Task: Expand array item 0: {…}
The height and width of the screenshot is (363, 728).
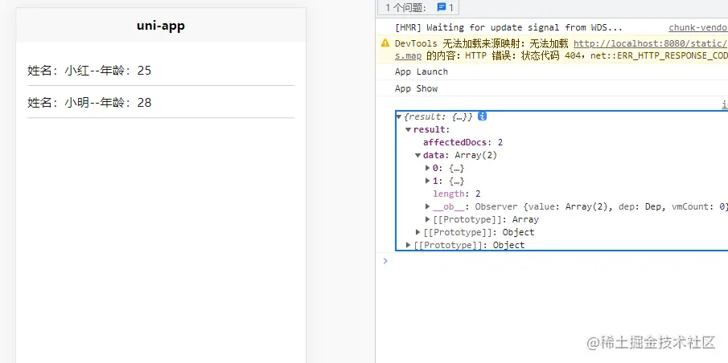Action: coord(428,168)
